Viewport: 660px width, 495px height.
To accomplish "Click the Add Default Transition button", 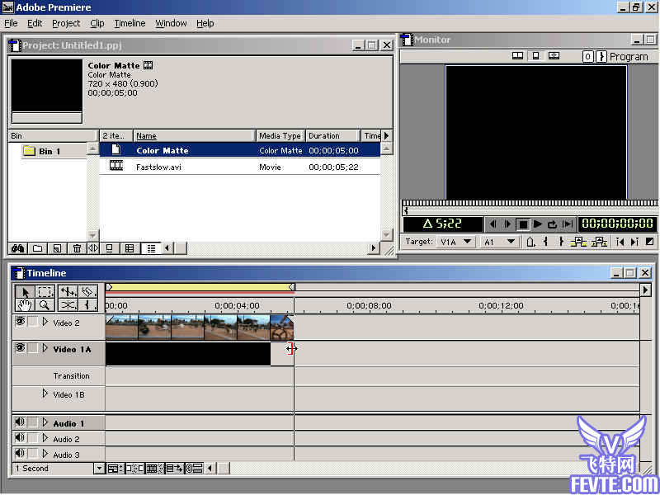I will 649,242.
